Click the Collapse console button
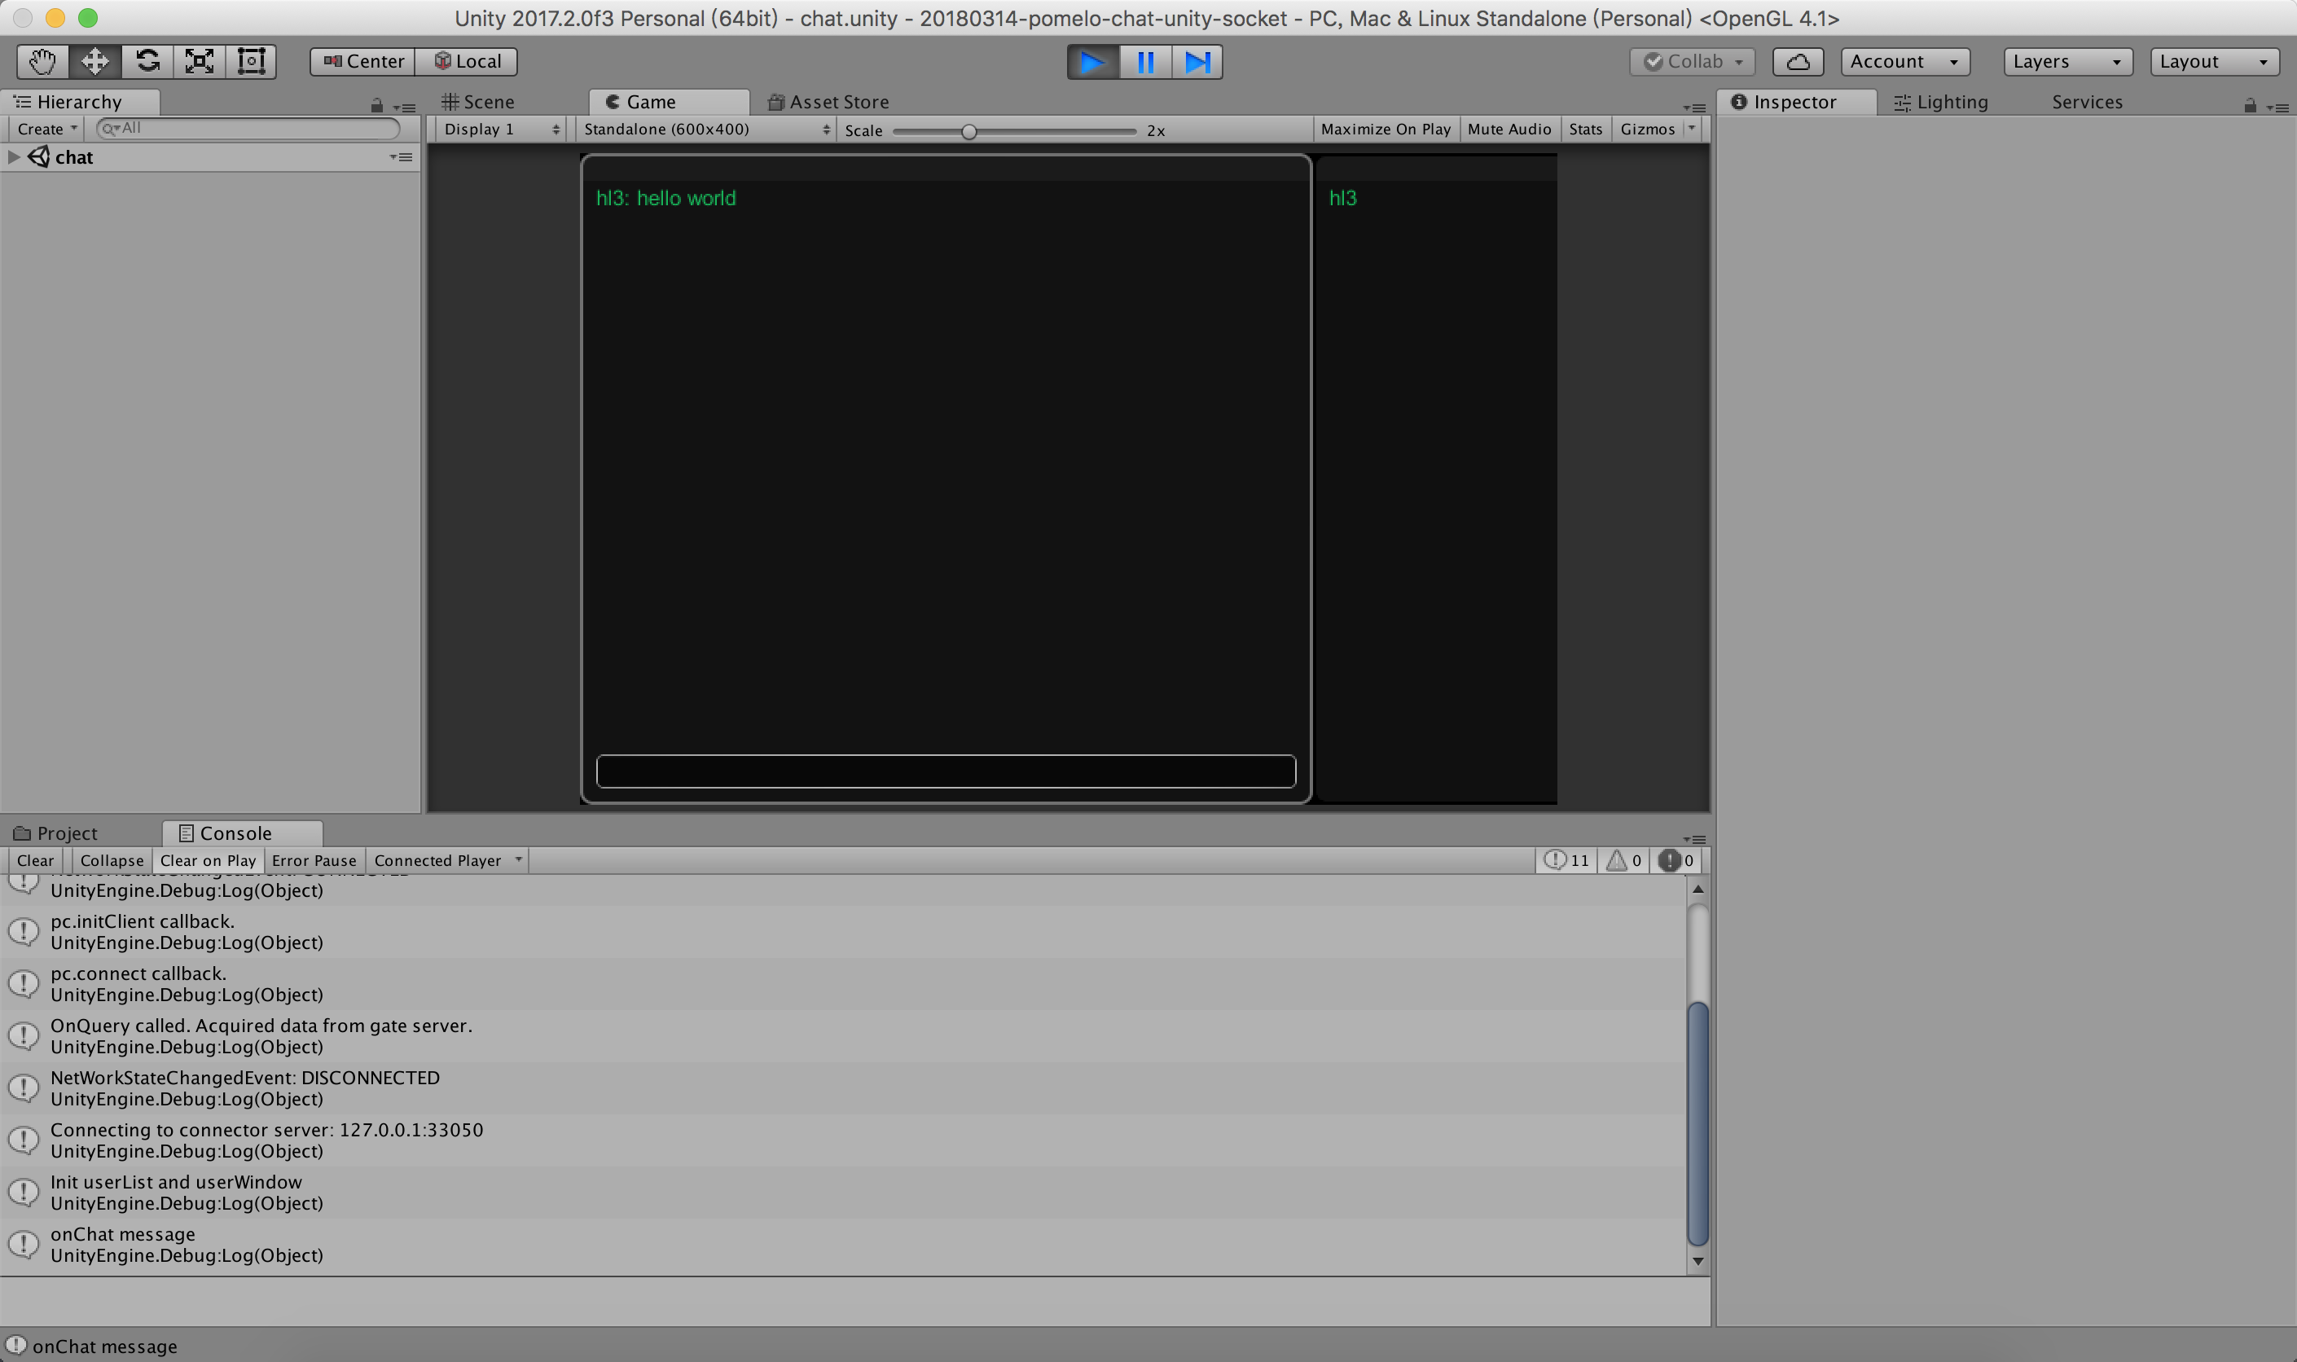This screenshot has height=1362, width=2297. pos(108,859)
